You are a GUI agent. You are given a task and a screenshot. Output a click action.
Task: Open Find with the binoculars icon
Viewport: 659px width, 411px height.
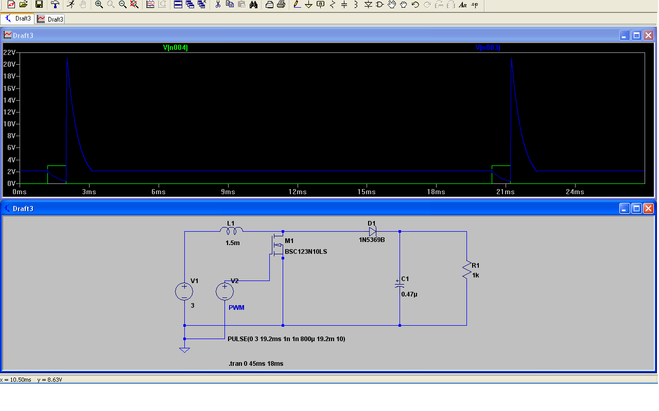click(x=253, y=5)
